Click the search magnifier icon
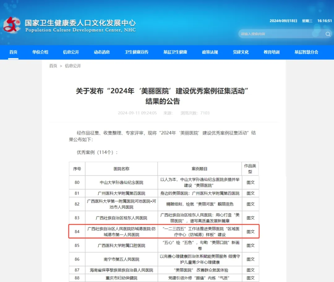Image resolution: width=334 pixels, height=282 pixels. click(328, 34)
